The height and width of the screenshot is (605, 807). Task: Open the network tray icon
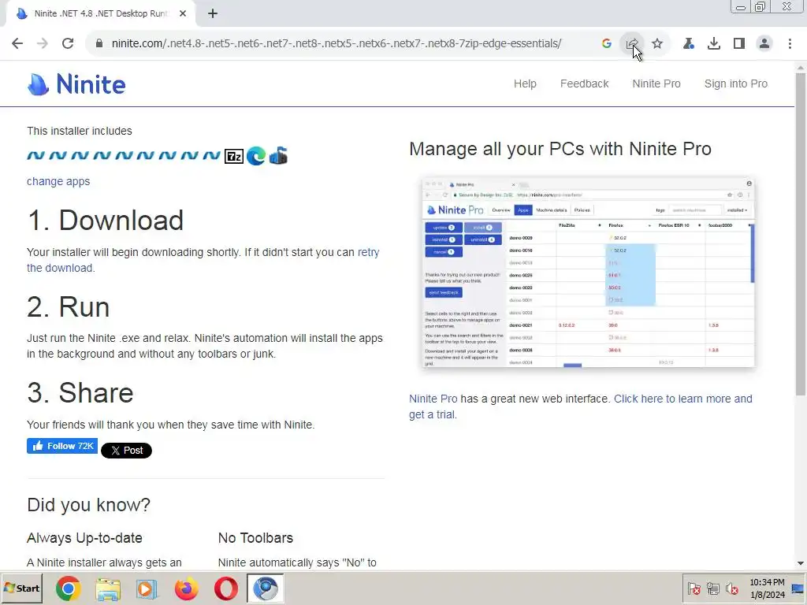coord(712,588)
